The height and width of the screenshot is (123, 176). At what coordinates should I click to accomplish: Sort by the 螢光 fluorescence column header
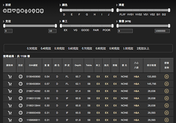click(x=124, y=65)
